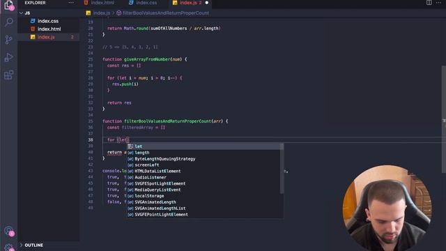Choose 'SVGFESpotLightElement' suggestion

203,183
